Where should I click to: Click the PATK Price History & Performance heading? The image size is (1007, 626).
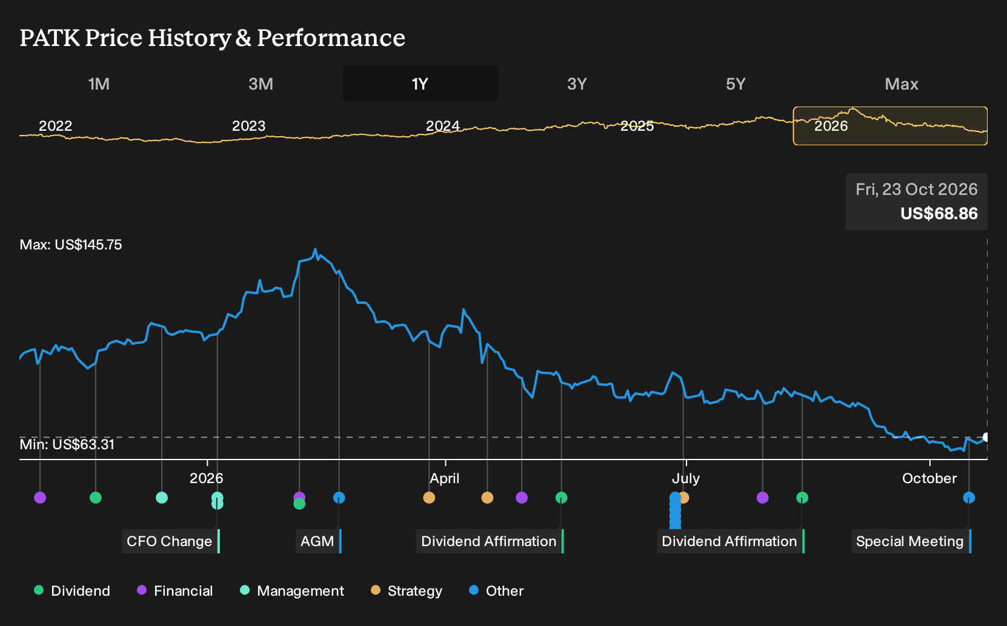213,38
